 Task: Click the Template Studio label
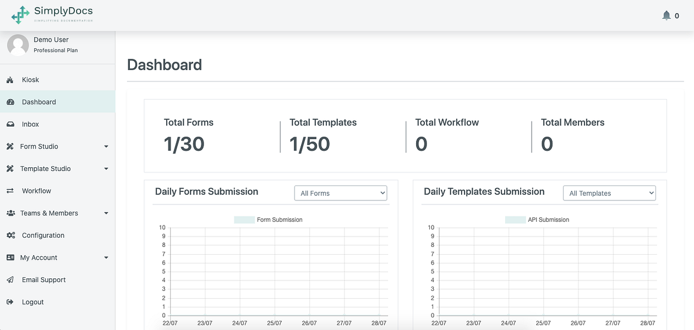(x=46, y=169)
